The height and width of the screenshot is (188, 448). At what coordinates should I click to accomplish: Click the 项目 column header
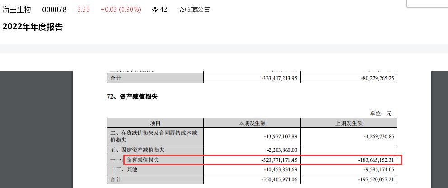[x=155, y=123]
